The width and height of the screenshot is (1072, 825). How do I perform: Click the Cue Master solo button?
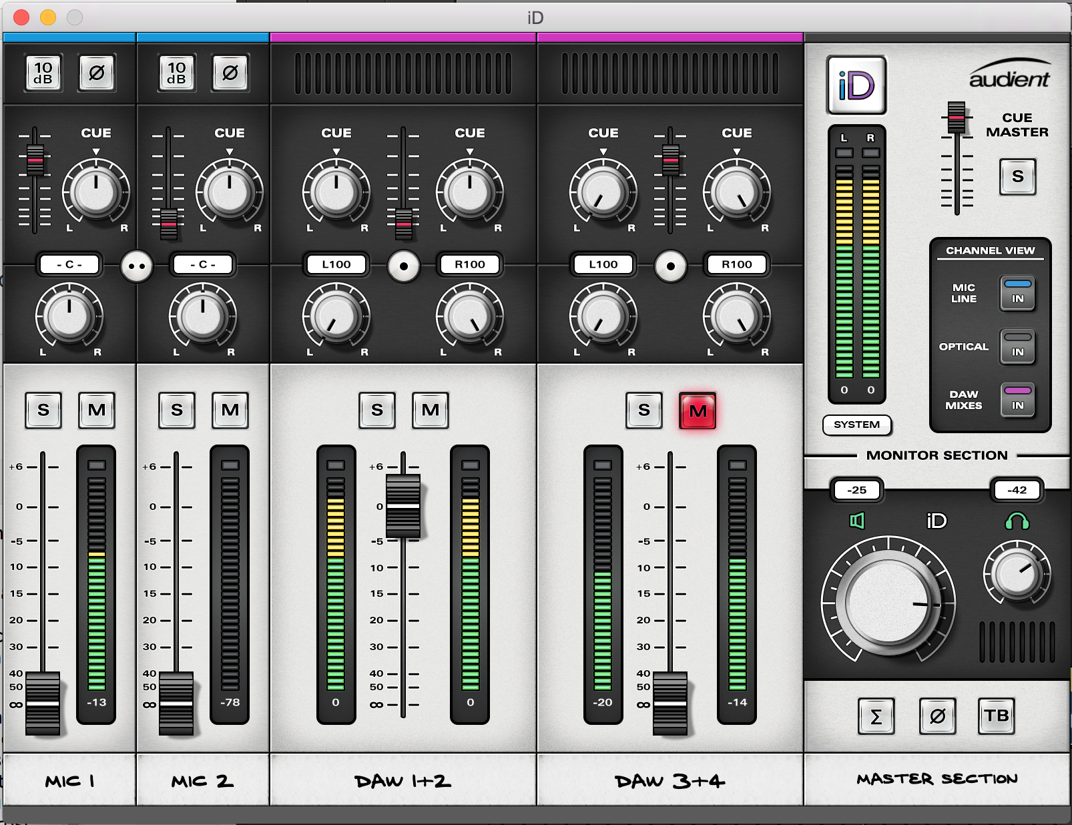click(1017, 177)
